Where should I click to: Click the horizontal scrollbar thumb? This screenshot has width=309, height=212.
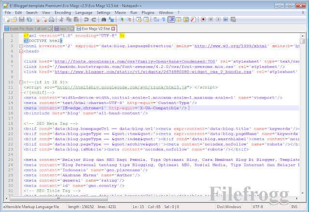[59, 199]
